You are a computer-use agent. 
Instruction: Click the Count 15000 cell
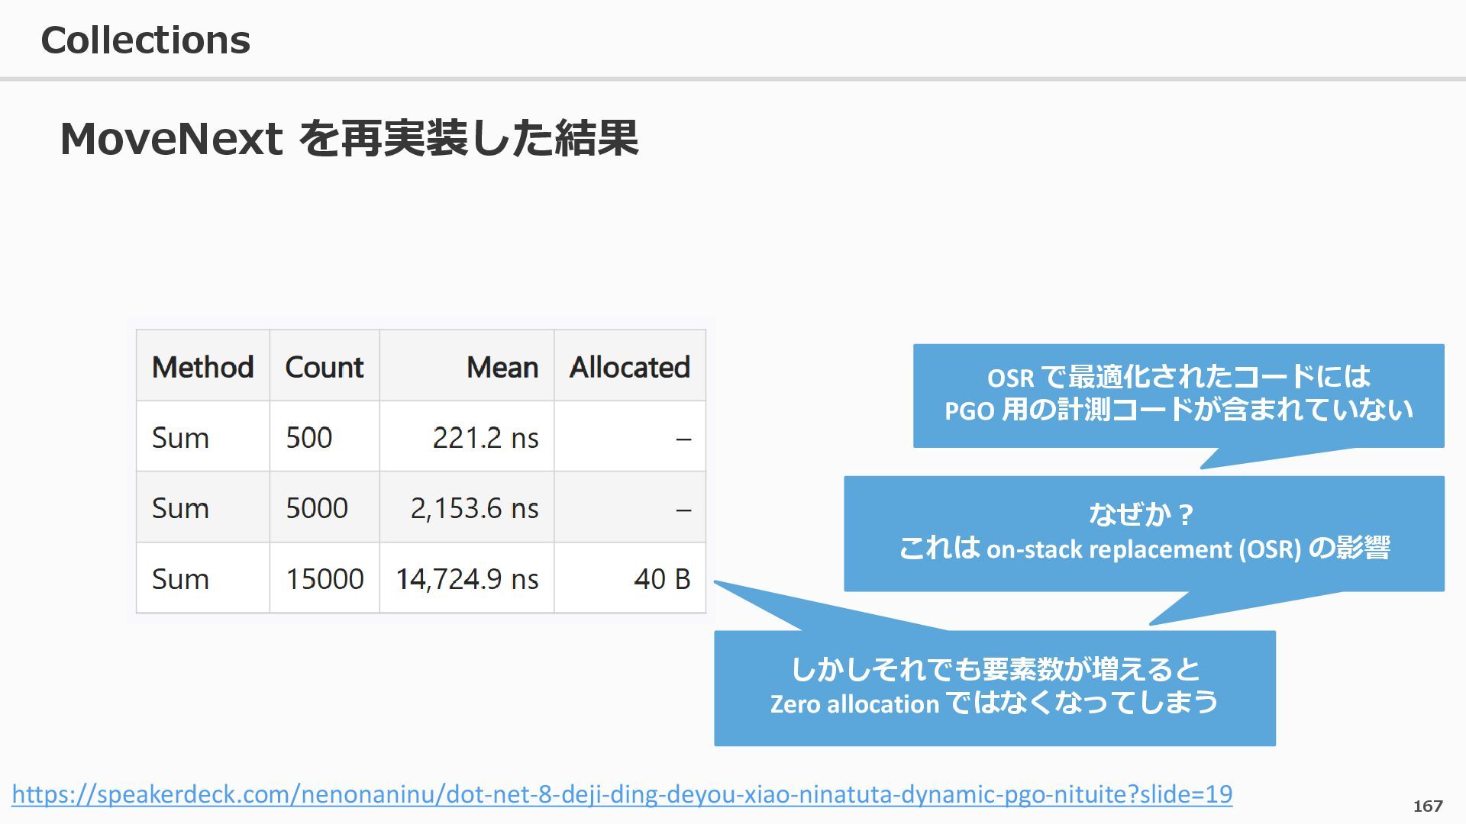(324, 579)
